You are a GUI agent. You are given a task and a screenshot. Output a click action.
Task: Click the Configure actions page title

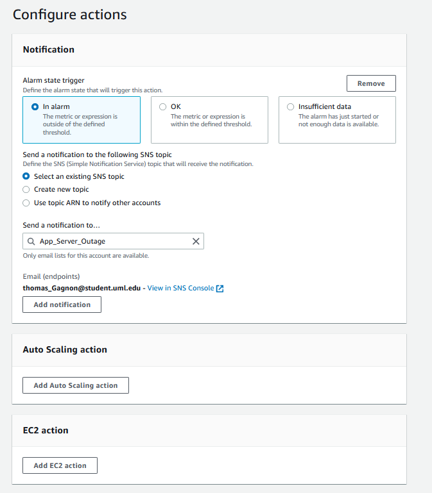click(x=70, y=14)
